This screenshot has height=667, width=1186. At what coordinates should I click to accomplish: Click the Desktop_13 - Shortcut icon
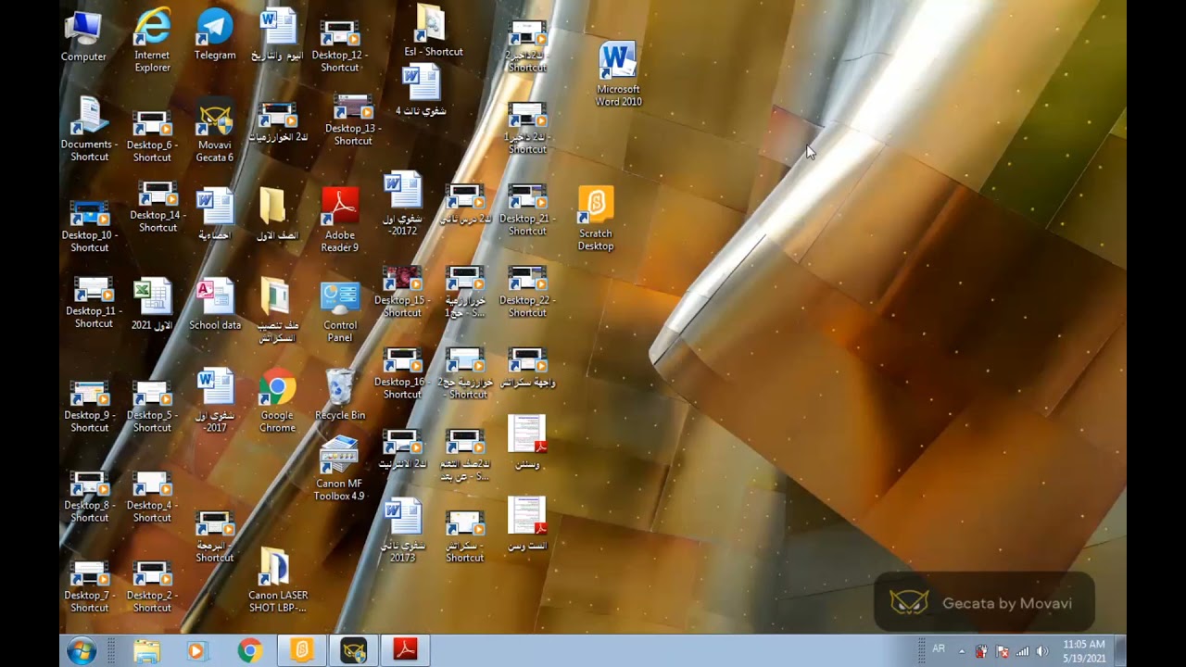click(353, 120)
